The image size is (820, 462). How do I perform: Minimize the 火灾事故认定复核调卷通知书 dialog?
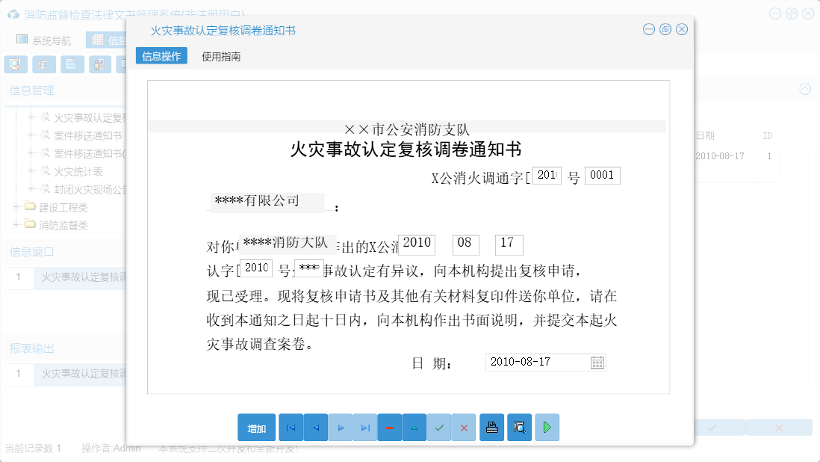[x=648, y=29]
